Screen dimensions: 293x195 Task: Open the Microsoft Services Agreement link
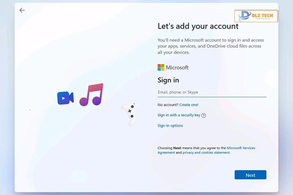point(206,150)
